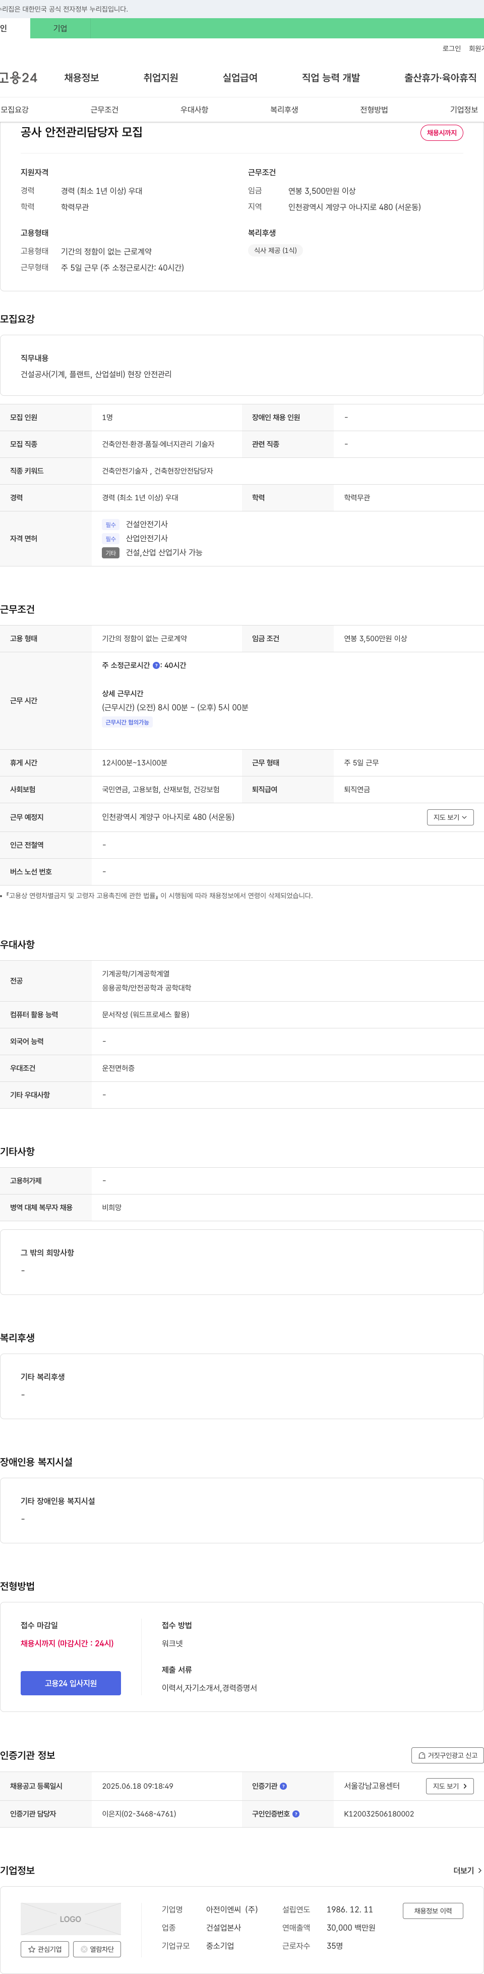Click 연매출액 value 30,000 백만원

[x=351, y=1927]
